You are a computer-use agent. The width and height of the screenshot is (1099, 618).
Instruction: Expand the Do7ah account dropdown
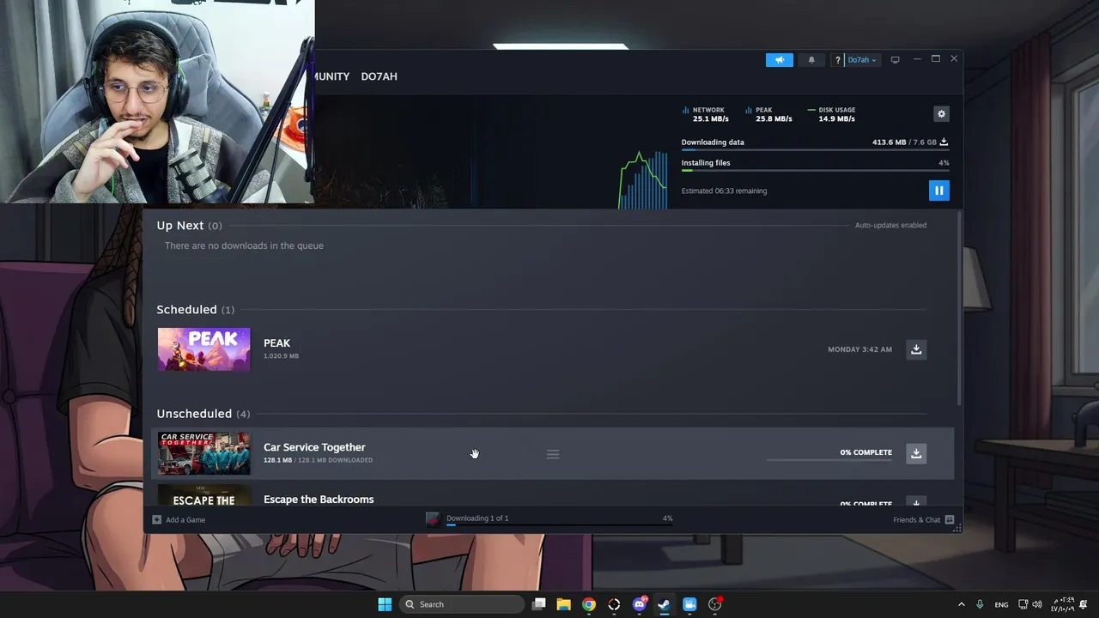pos(862,60)
